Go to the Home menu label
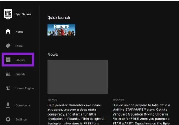Viewport: 179px width, 125px height. (x=19, y=32)
